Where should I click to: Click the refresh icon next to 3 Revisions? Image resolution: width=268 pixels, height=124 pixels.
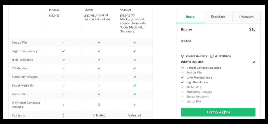[212, 56]
